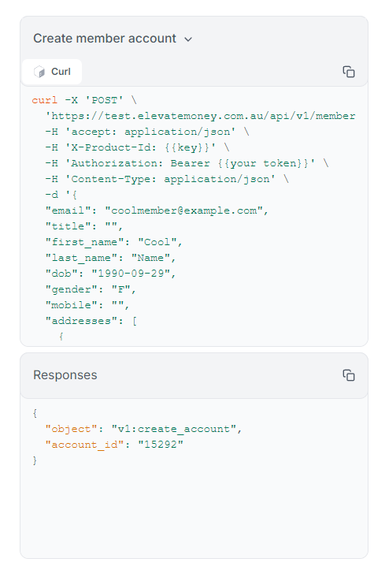Click the "addresses" array line
The width and height of the screenshot is (374, 581).
[91, 321]
